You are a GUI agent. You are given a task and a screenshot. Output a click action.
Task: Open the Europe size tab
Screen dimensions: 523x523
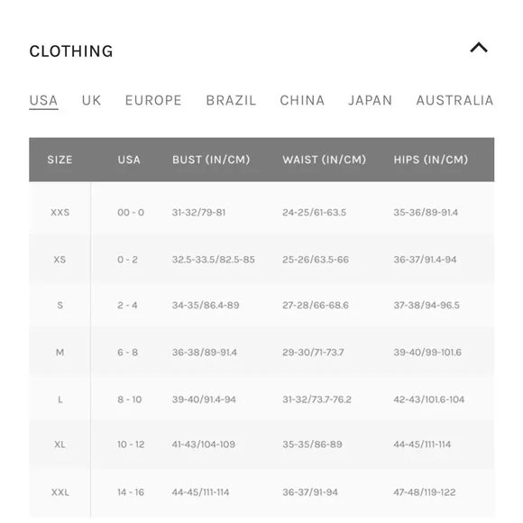[153, 100]
